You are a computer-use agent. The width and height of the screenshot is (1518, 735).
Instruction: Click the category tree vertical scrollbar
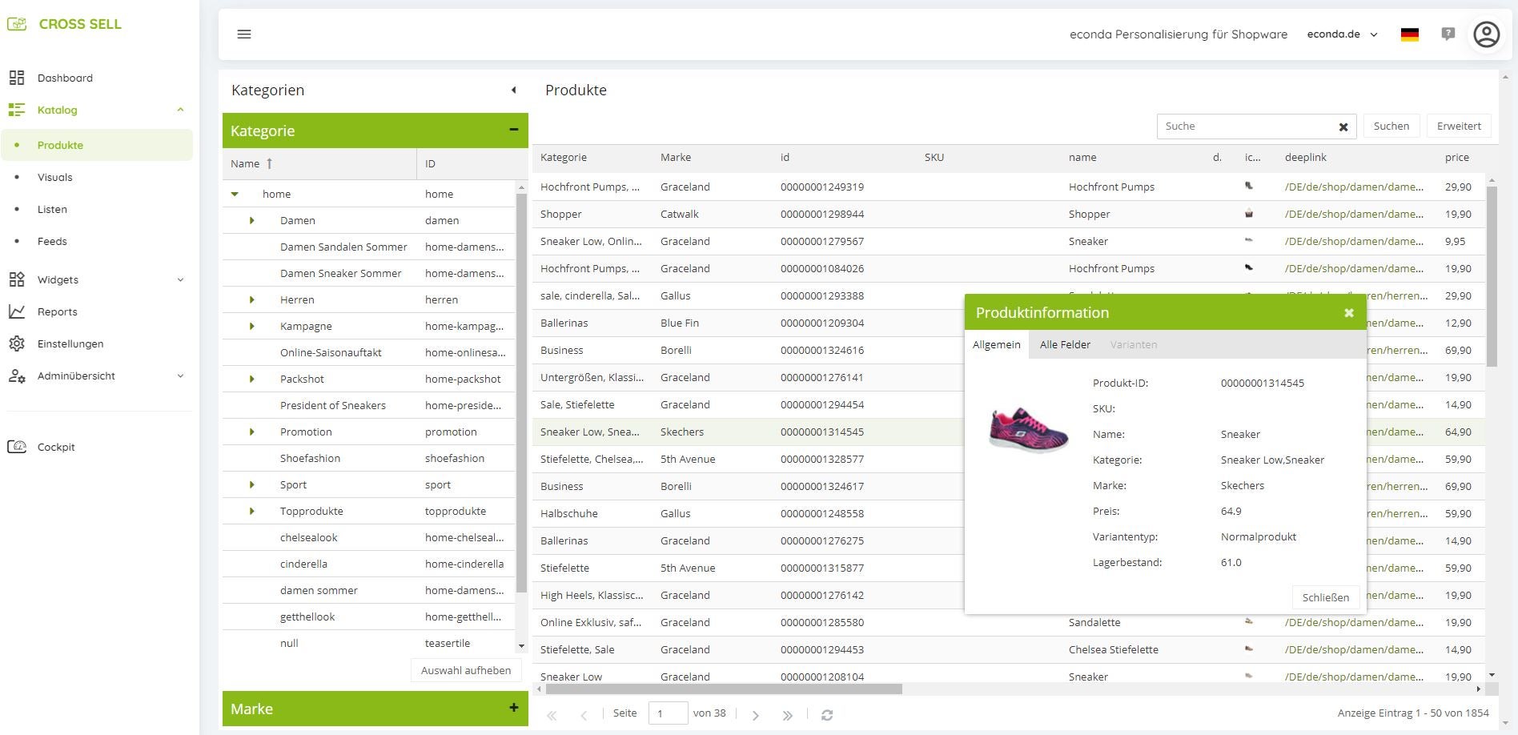coord(521,392)
